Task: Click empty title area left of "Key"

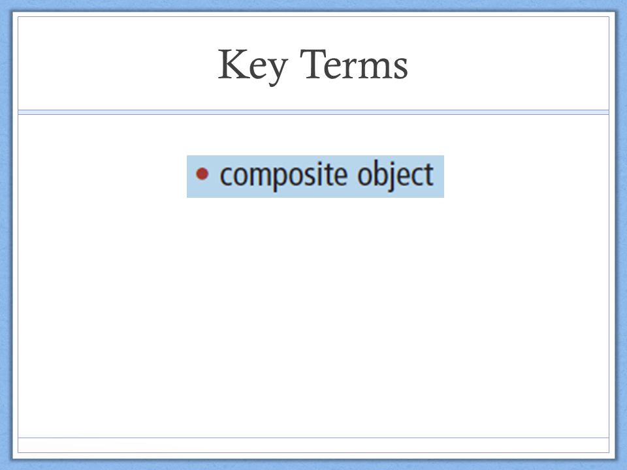Action: click(x=116, y=64)
